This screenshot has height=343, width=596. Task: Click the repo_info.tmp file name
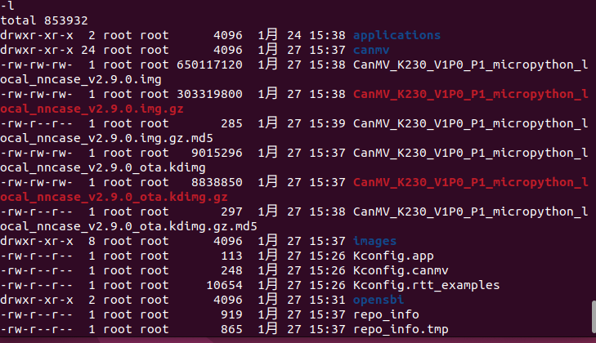point(400,329)
